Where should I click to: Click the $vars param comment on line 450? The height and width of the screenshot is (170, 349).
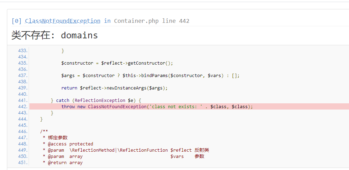[x=177, y=156]
